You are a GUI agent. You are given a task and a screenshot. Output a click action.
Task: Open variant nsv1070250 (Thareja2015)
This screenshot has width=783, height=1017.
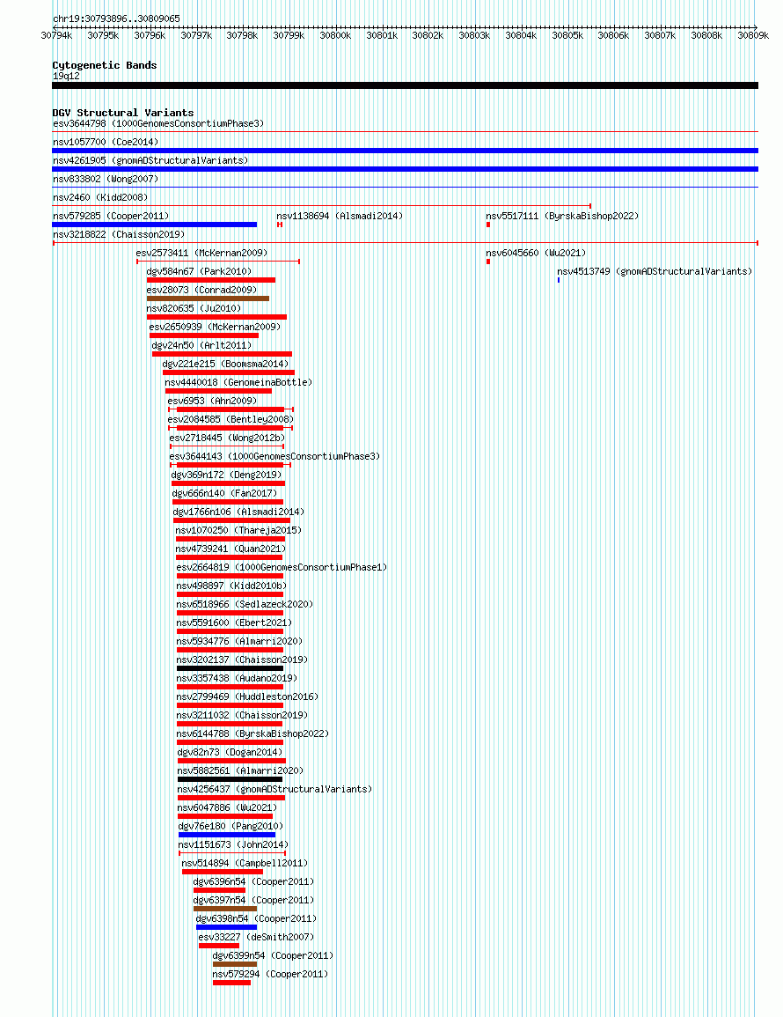click(238, 530)
